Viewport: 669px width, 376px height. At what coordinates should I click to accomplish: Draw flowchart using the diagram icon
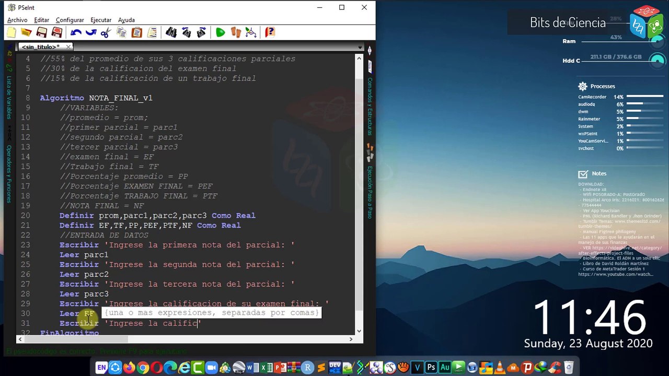pos(251,32)
